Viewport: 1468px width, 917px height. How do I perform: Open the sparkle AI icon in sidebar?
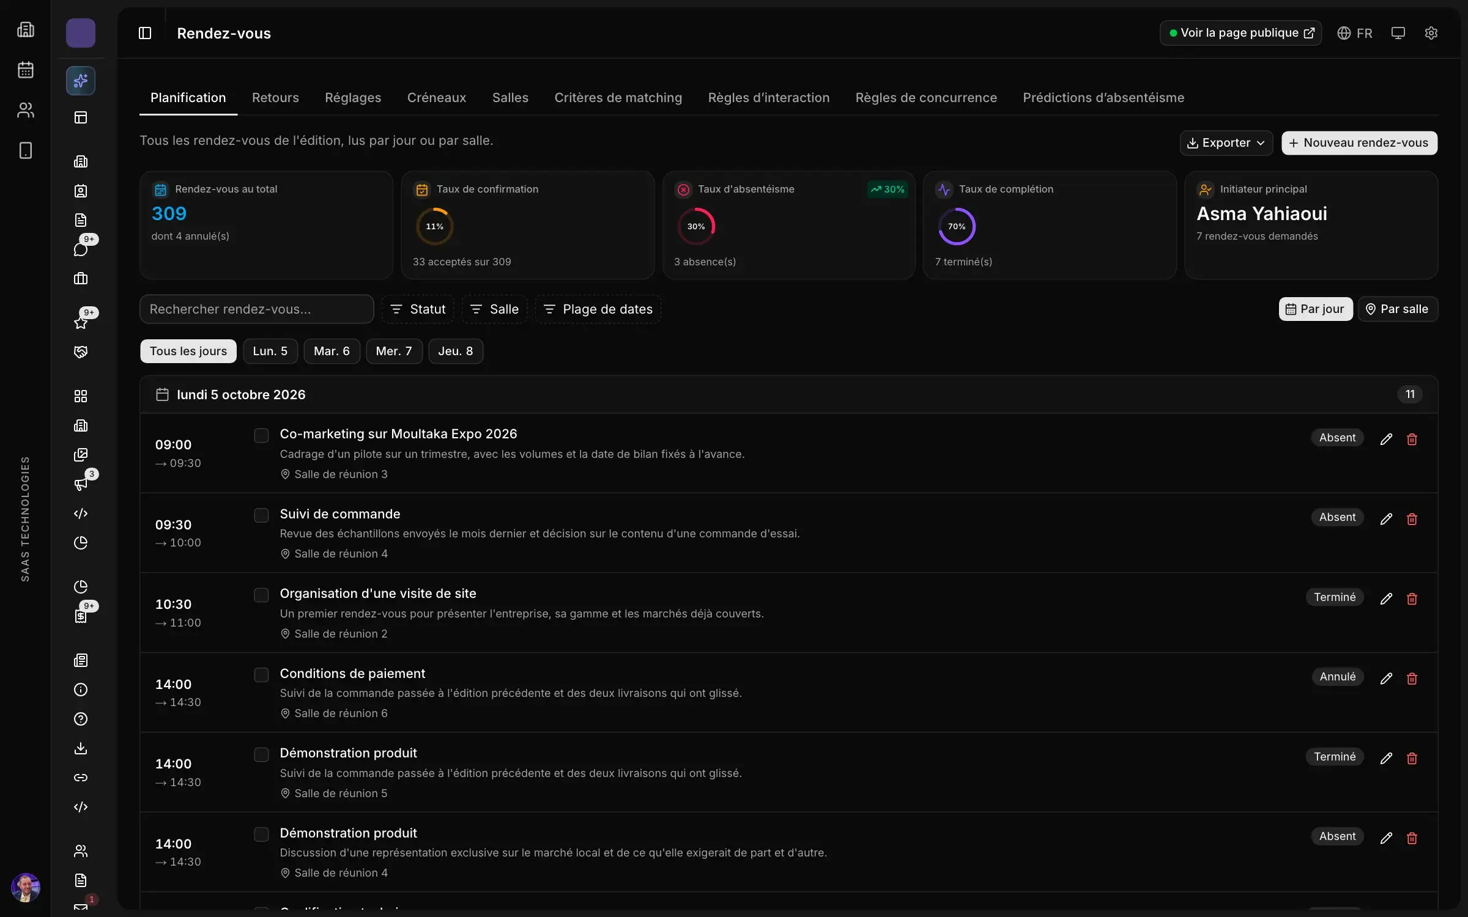[x=81, y=81]
